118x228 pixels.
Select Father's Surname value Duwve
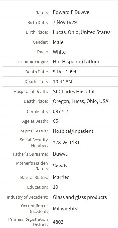click(60, 154)
